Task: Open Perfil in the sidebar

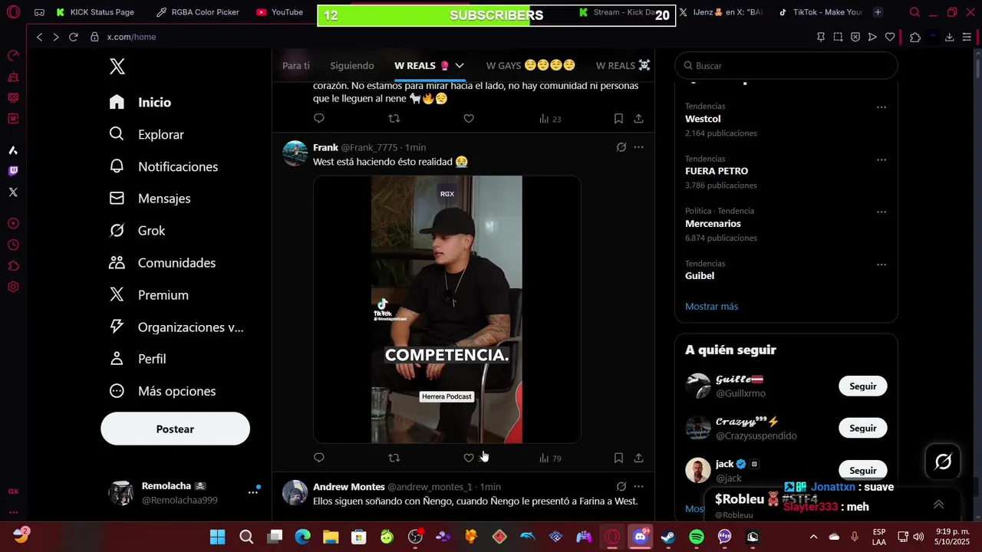Action: (137, 359)
